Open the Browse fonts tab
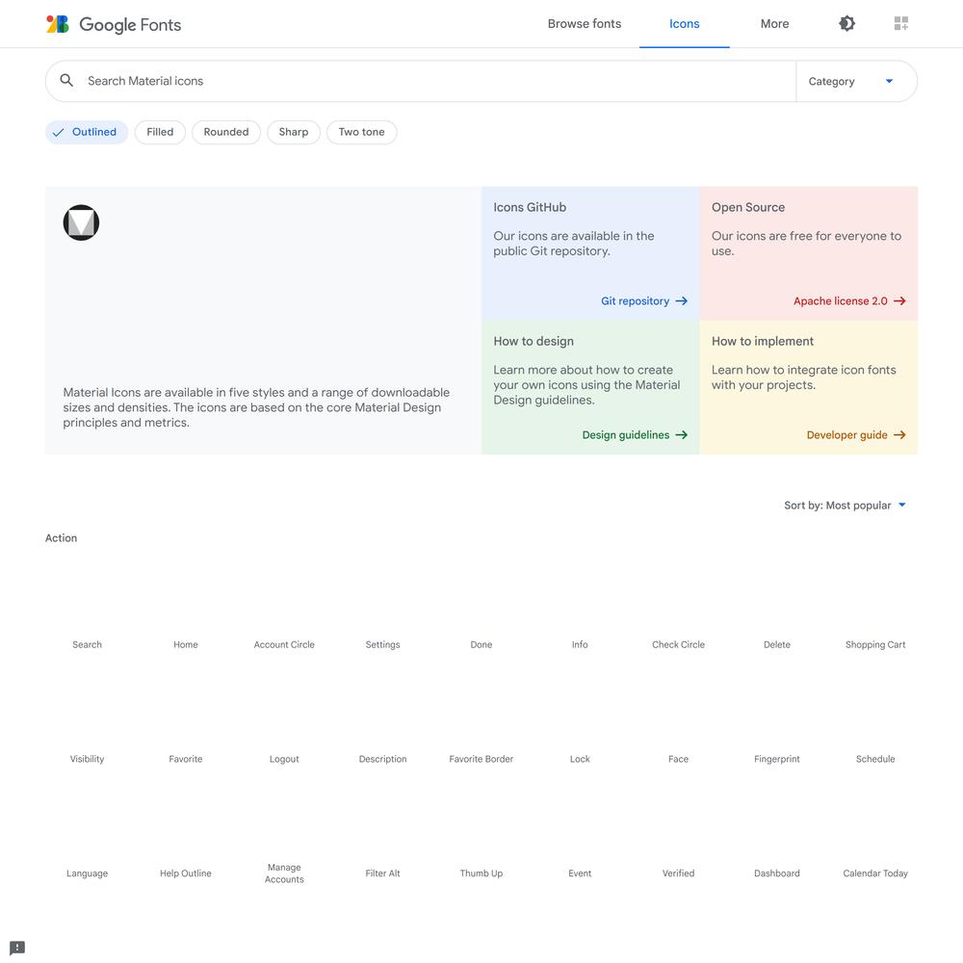The width and height of the screenshot is (963, 963). [x=585, y=23]
